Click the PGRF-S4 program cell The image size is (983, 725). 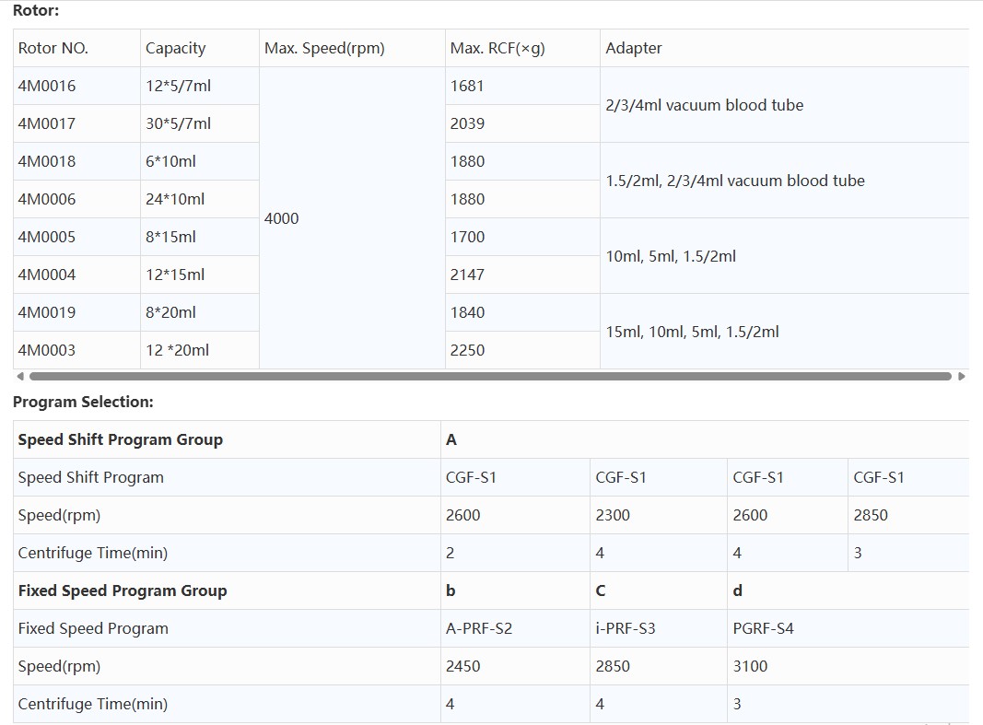pyautogui.click(x=764, y=628)
